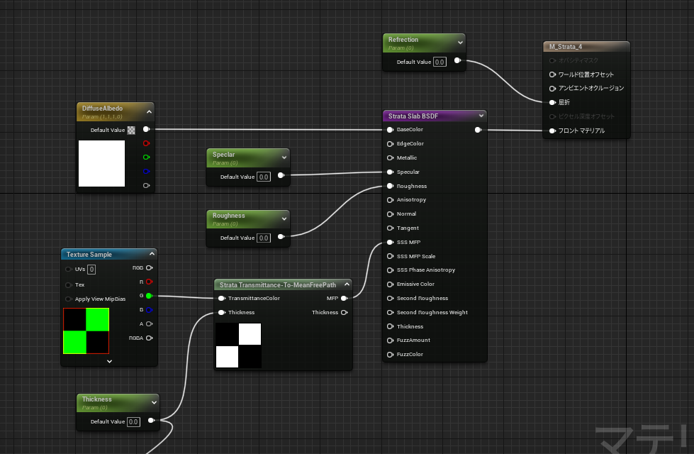The width and height of the screenshot is (694, 454).
Task: Click the Refrection node's output pin
Action: 459,62
